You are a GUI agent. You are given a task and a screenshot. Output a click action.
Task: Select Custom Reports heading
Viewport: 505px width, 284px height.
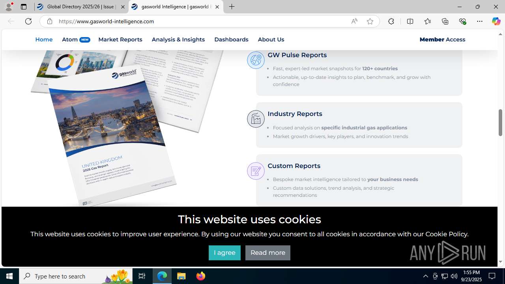[x=294, y=166]
